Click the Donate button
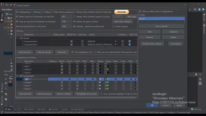The image size is (206, 116). (x=122, y=12)
